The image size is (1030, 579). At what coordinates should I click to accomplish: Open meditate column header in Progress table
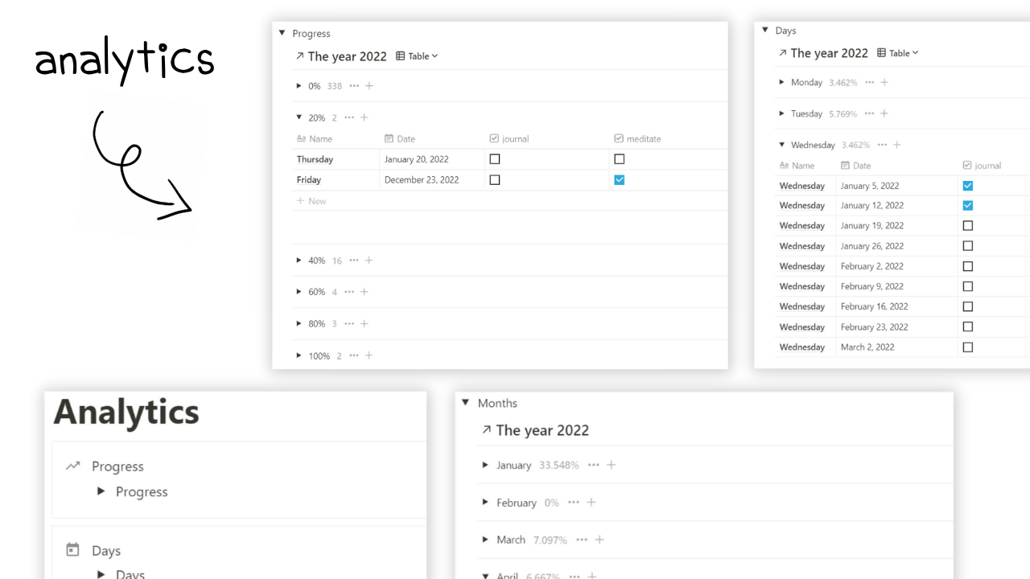[637, 139]
